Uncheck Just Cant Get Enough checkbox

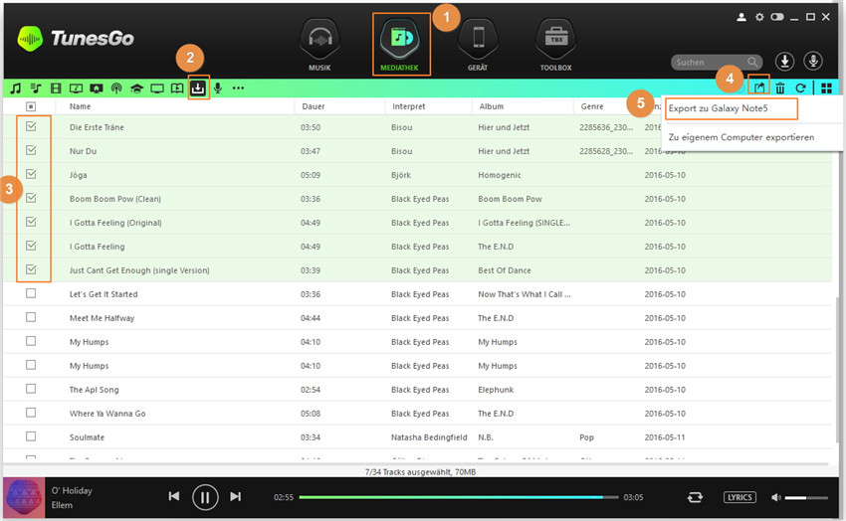31,269
